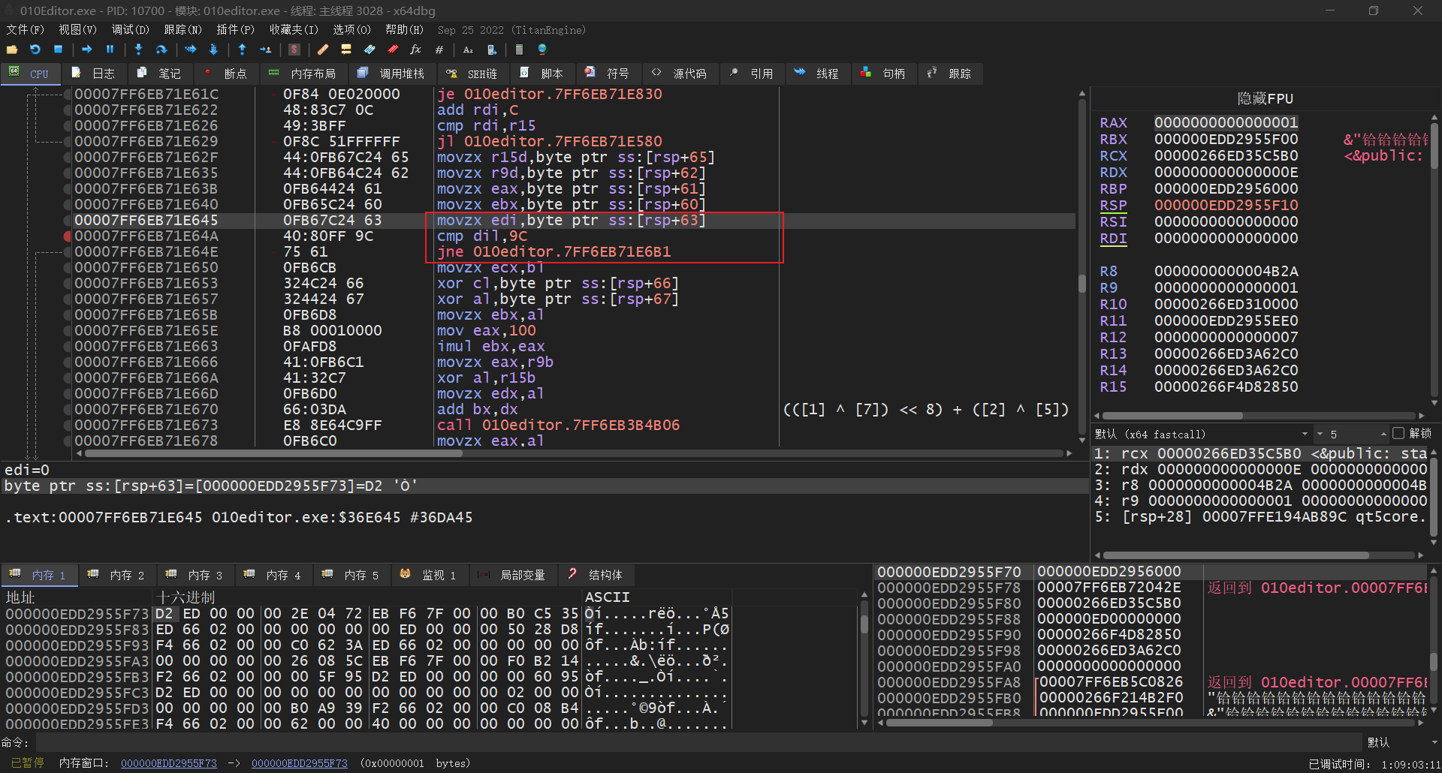Restart the debugged program via toolbar
This screenshot has width=1442, height=773.
(x=35, y=50)
